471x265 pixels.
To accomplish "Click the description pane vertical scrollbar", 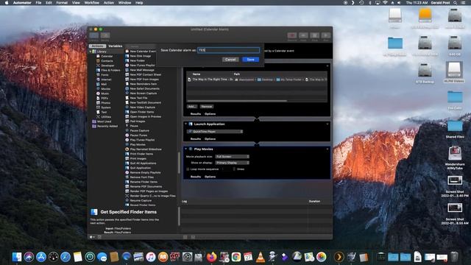I will 179,216.
